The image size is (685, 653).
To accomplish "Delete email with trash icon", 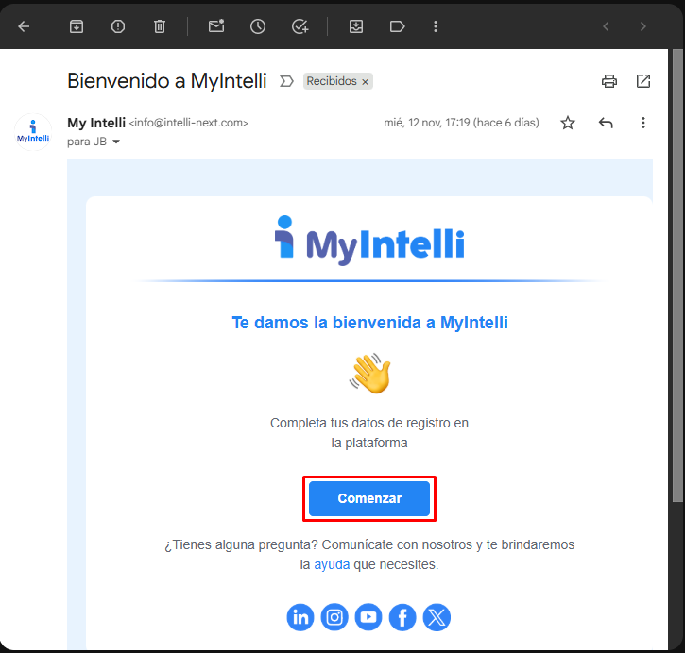I will click(160, 26).
